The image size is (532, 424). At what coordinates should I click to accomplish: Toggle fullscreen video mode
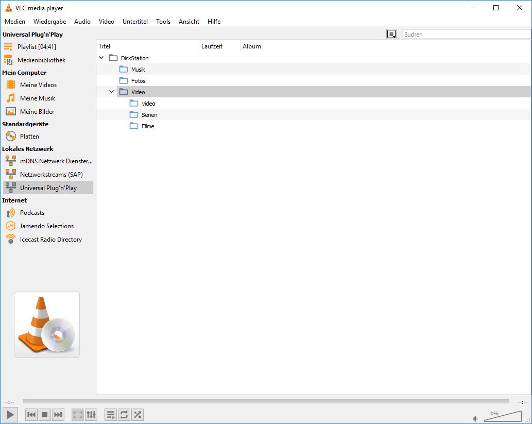point(77,415)
